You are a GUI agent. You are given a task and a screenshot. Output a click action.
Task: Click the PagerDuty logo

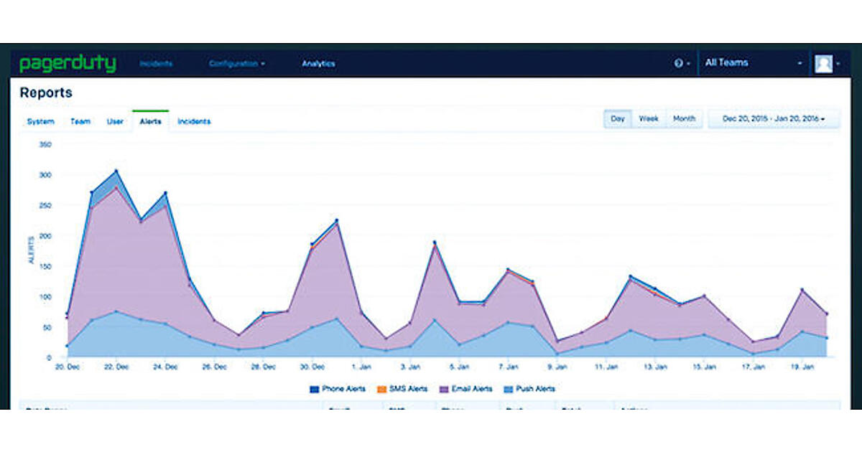click(x=67, y=63)
